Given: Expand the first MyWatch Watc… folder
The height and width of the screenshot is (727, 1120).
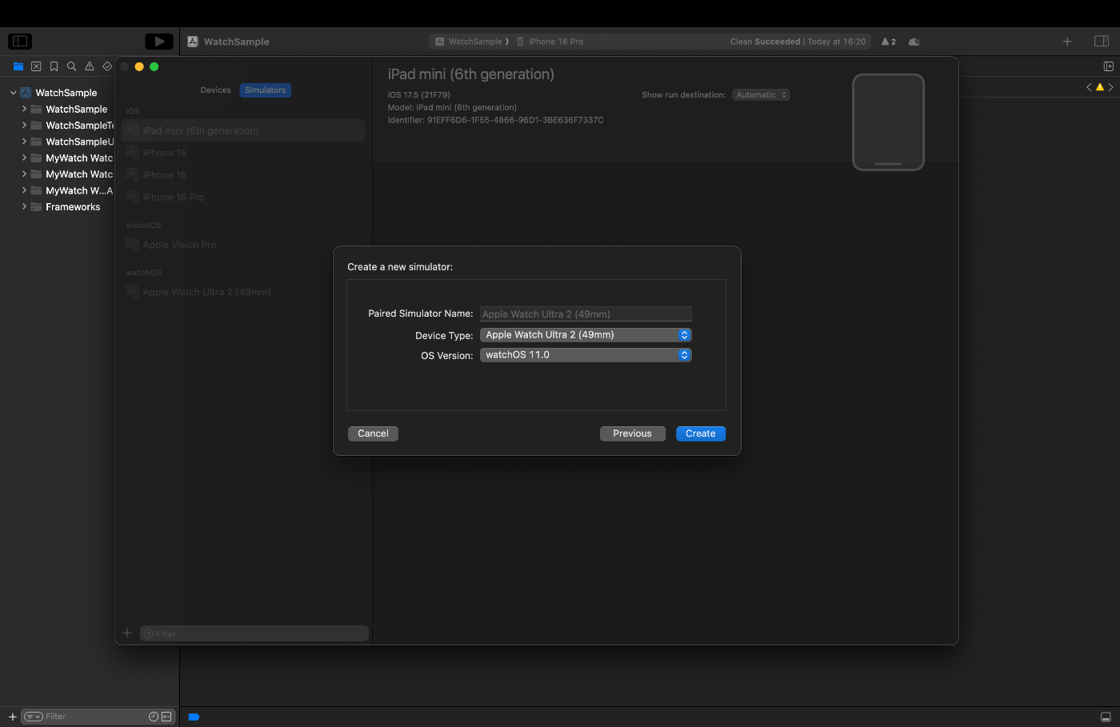Looking at the screenshot, I should click(24, 158).
